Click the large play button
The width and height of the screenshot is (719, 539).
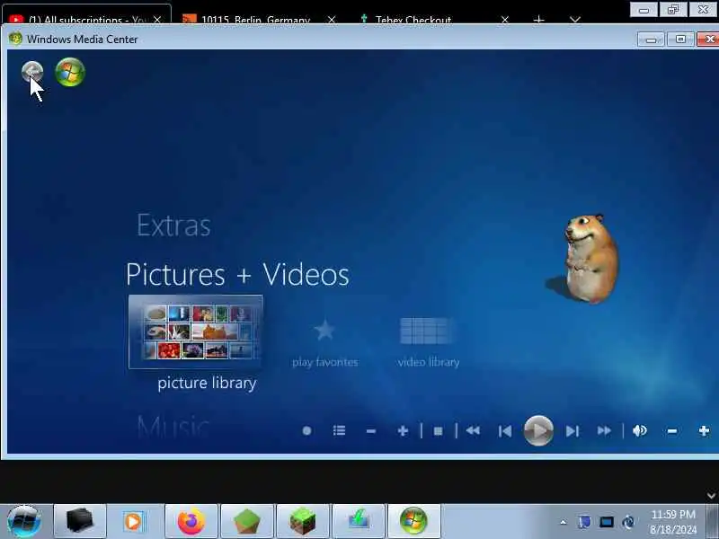538,431
